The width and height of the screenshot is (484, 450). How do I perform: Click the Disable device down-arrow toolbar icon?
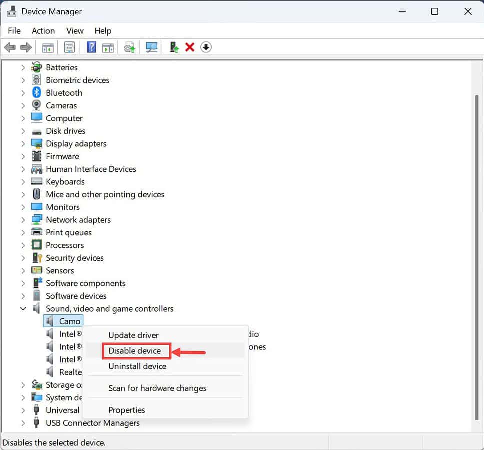click(206, 47)
